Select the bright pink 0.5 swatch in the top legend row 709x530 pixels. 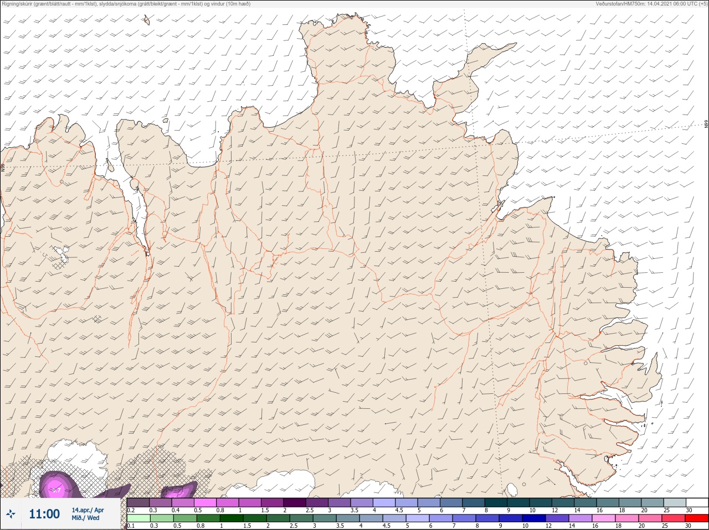tap(205, 502)
